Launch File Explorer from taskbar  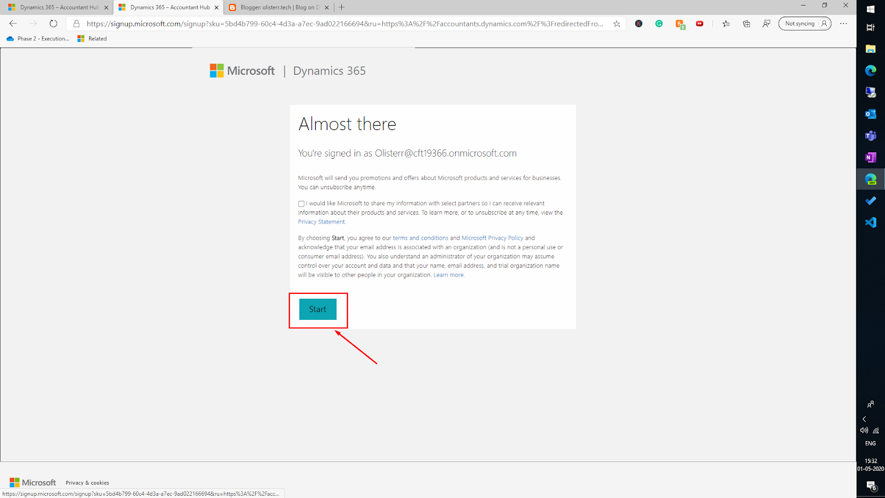pyautogui.click(x=871, y=49)
